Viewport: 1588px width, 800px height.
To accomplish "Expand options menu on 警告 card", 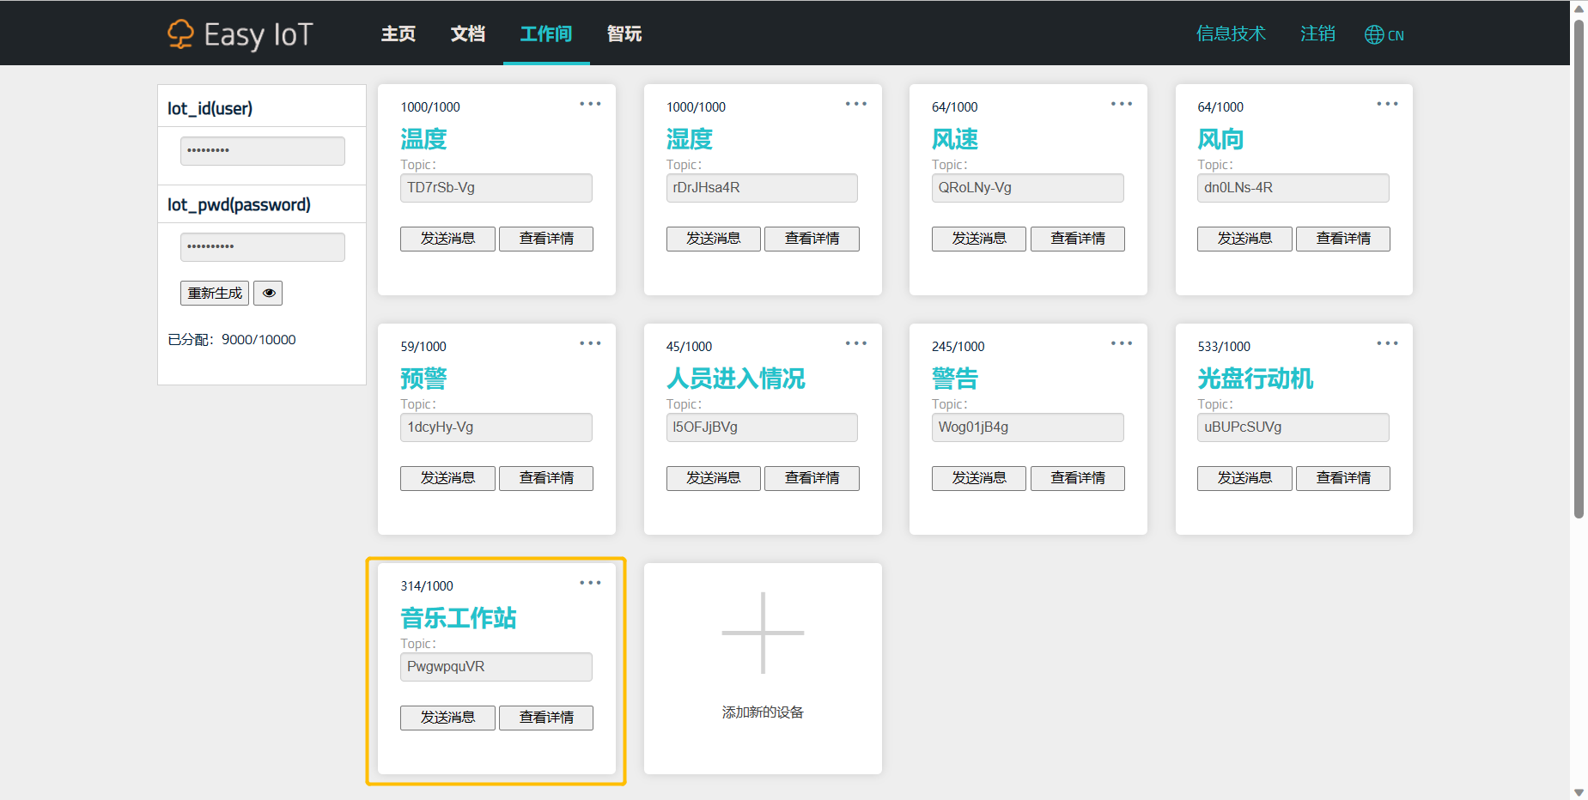I will [x=1121, y=343].
